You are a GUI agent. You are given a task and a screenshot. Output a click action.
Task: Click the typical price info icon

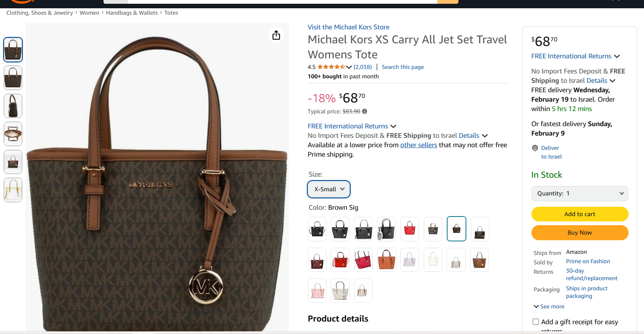pos(364,111)
